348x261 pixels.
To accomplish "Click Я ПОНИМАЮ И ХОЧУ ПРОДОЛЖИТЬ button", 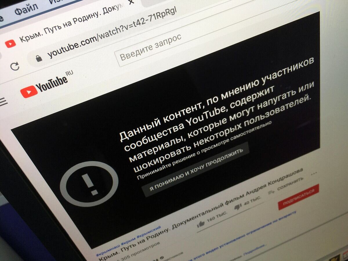I will coord(195,170).
